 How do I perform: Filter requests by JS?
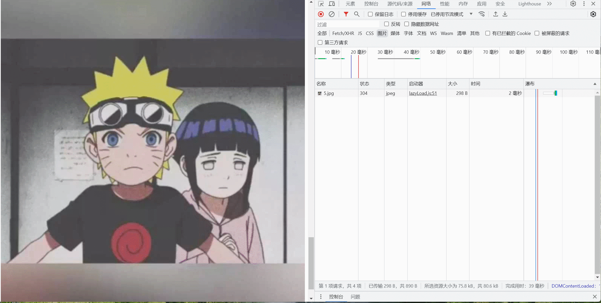point(360,33)
